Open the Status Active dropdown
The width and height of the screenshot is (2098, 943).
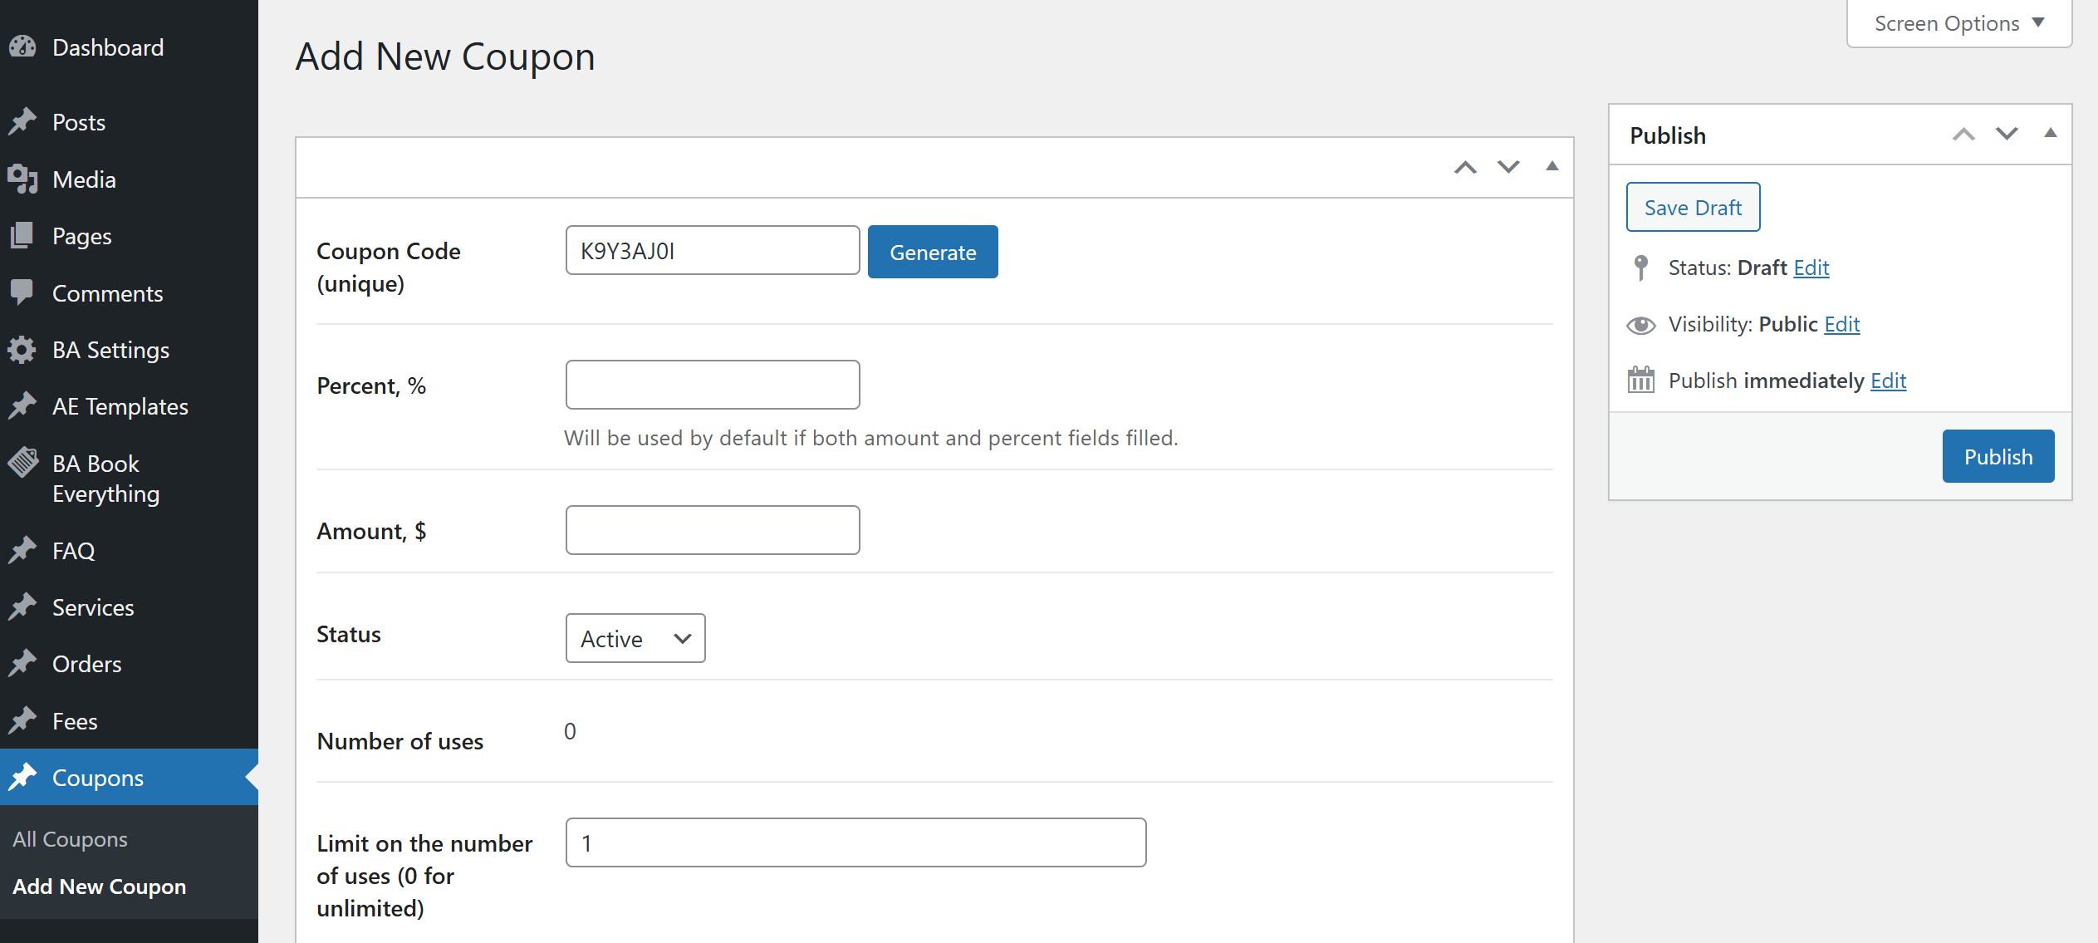tap(635, 638)
